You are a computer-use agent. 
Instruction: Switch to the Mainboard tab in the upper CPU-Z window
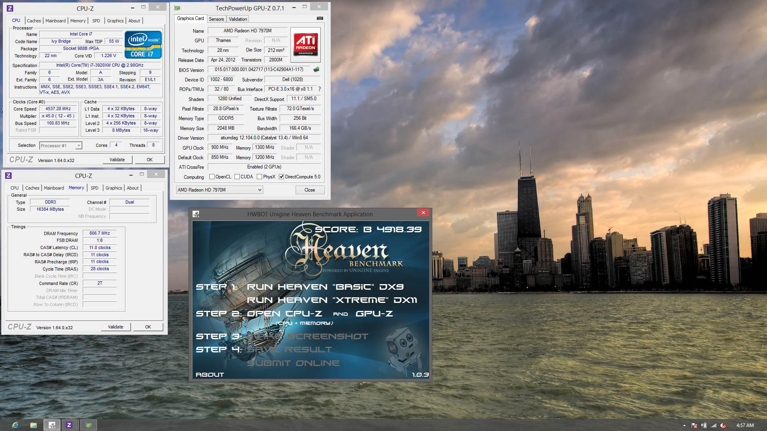(56, 21)
